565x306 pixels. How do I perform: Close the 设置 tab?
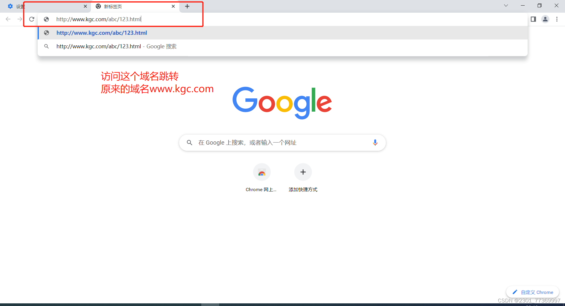pyautogui.click(x=85, y=6)
